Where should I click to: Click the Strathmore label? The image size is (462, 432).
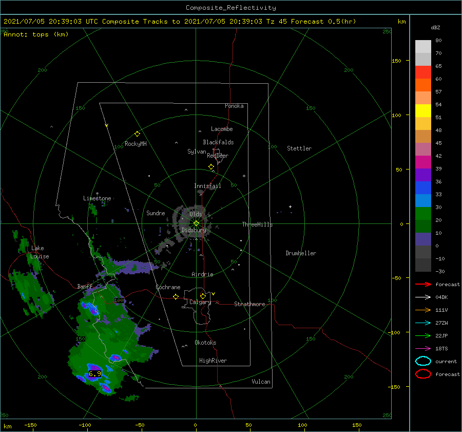point(249,304)
